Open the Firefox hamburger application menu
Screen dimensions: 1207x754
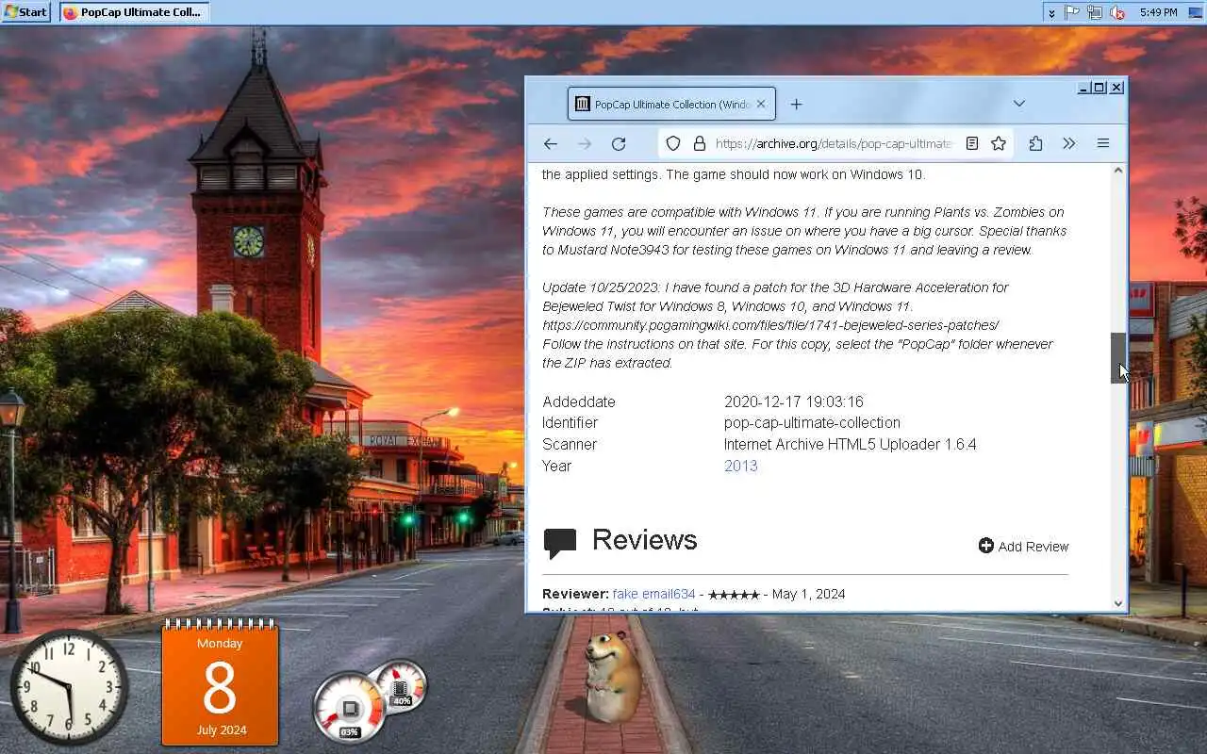(x=1102, y=143)
